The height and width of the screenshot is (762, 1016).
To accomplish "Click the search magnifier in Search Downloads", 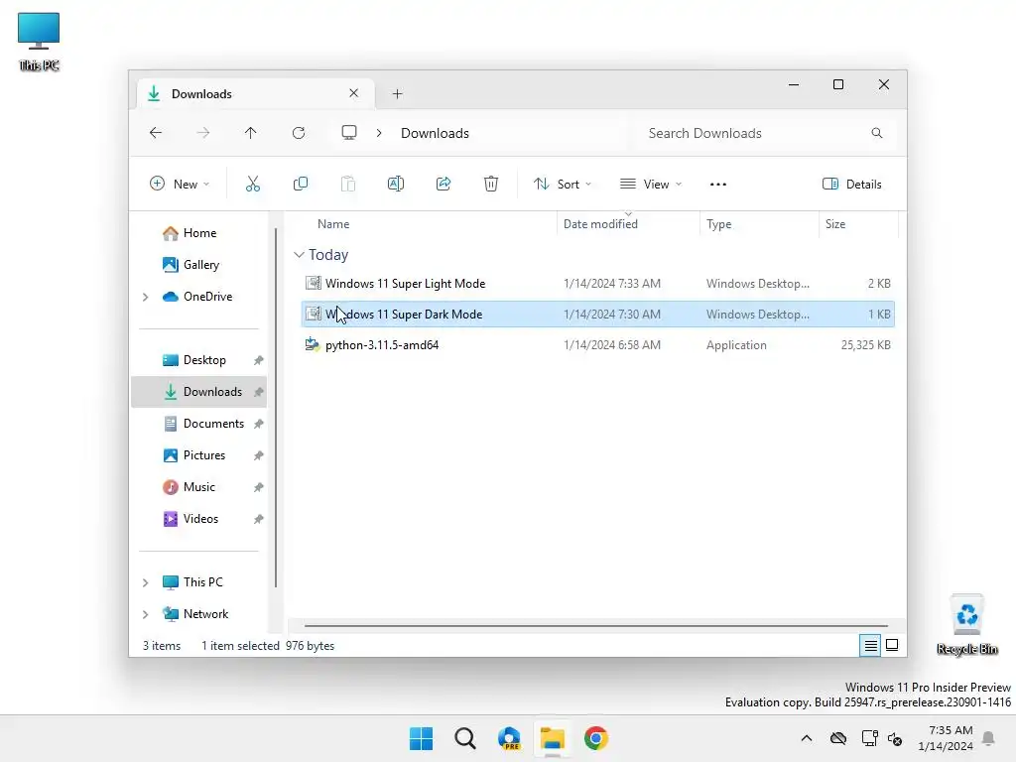I will [877, 133].
